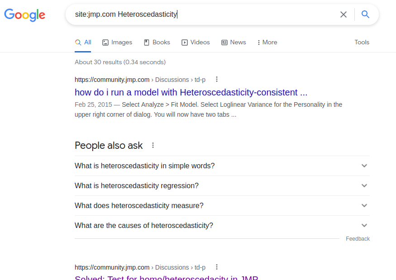Open the More search options menu

click(267, 42)
